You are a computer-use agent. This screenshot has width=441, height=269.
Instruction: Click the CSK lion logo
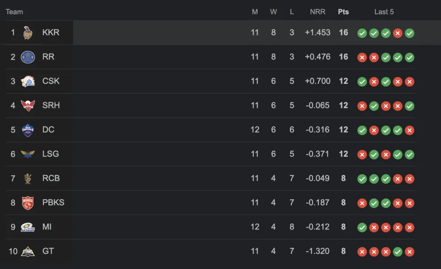(x=28, y=81)
